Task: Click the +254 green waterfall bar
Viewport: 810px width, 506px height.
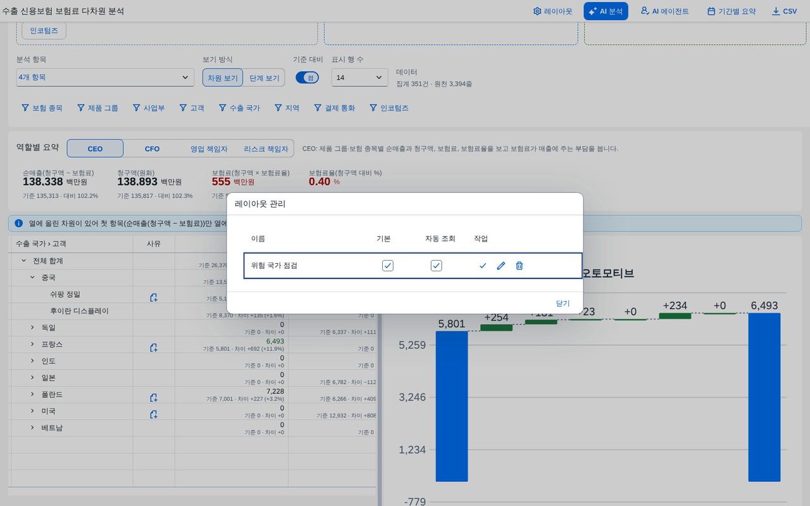Action: [497, 328]
